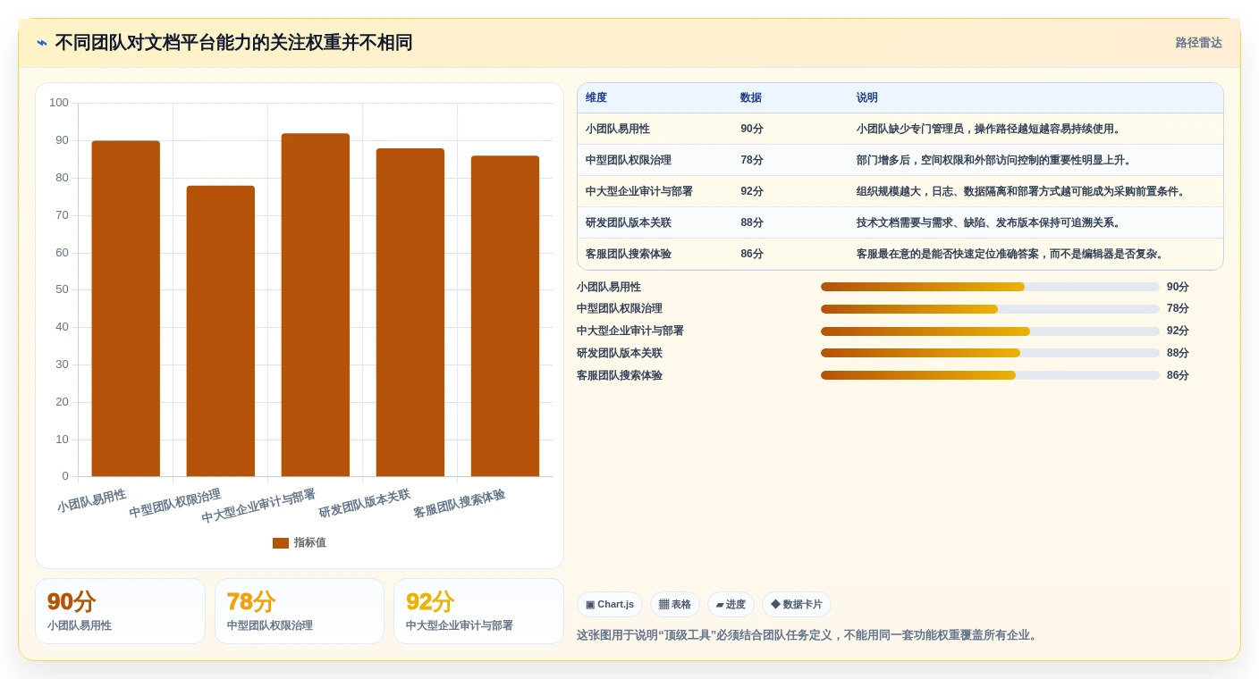Click x-axis label 客服团队搜索体验
This screenshot has width=1259, height=679.
tap(460, 504)
